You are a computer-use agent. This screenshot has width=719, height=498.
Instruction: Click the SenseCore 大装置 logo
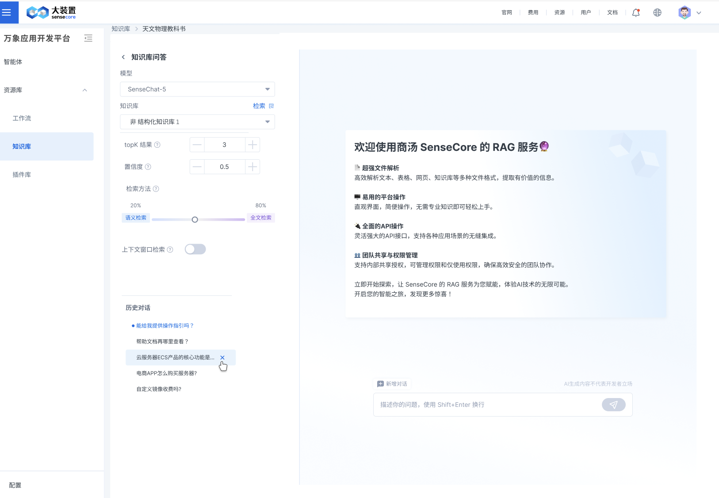click(51, 12)
